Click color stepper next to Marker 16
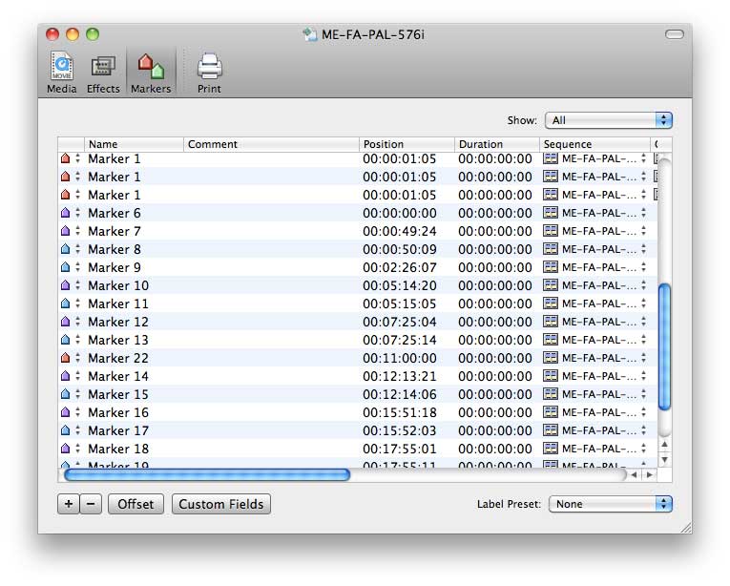This screenshot has width=730, height=586. point(77,412)
